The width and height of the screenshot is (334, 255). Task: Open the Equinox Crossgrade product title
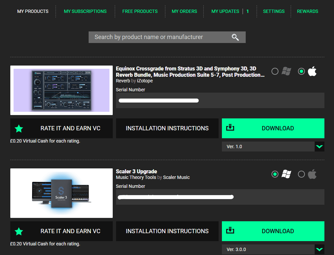pos(190,72)
